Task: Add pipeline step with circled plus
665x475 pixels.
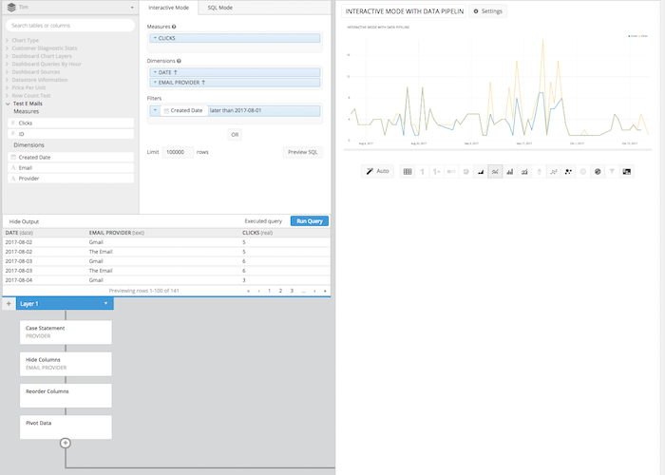Action: (65, 444)
